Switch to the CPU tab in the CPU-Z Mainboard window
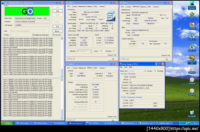This screenshot has height=132, width=200. [122, 7]
